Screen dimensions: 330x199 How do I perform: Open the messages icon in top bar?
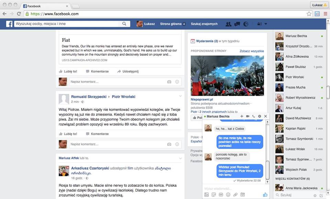click(x=237, y=24)
